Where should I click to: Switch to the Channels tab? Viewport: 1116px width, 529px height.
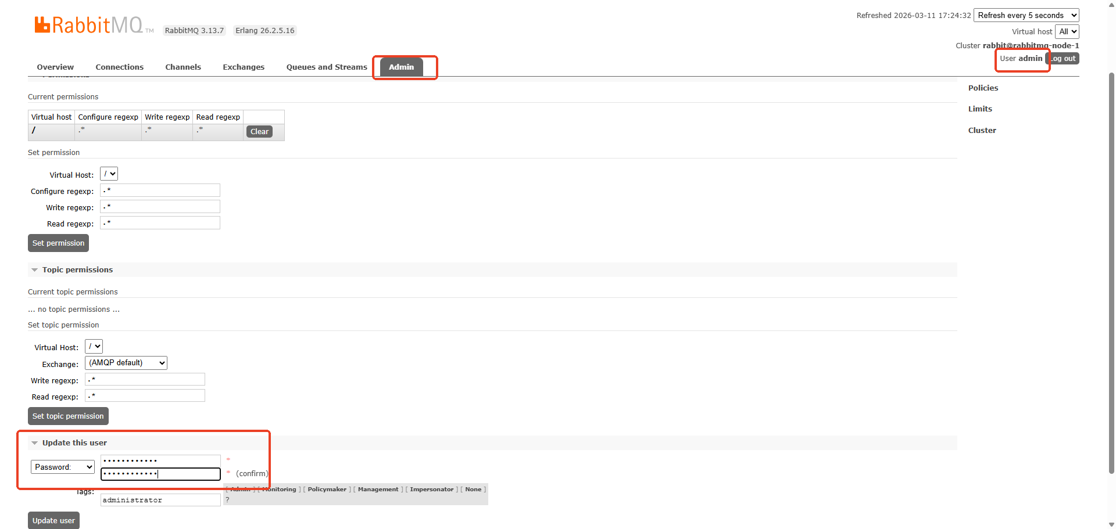(183, 67)
